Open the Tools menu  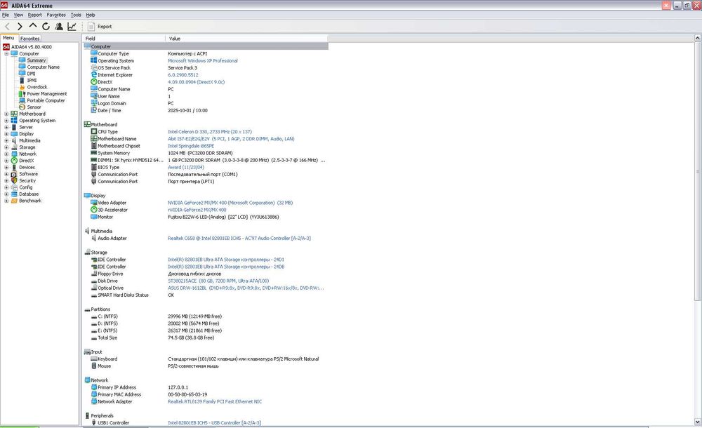(76, 15)
